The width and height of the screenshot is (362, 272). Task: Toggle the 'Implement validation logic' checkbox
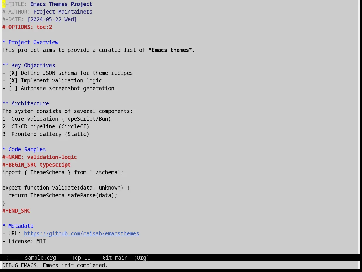pyautogui.click(x=13, y=81)
